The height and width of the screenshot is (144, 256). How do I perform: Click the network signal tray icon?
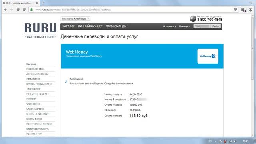point(230,141)
